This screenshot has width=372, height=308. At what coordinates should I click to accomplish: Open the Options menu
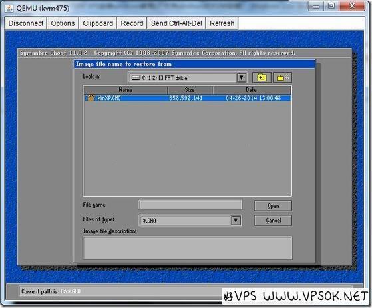[x=63, y=23]
